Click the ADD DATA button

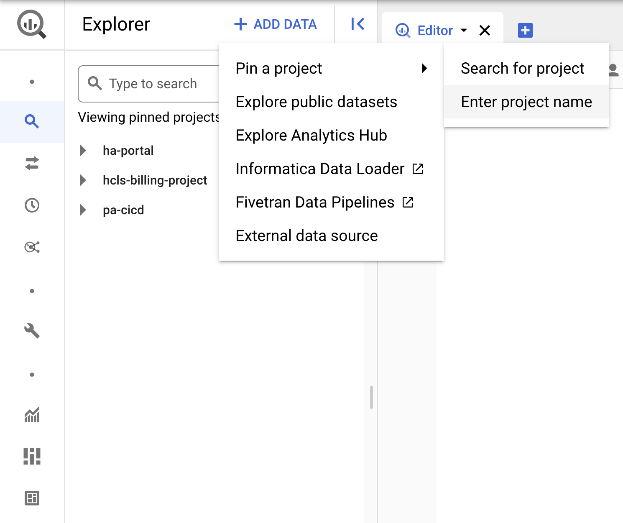click(x=276, y=24)
